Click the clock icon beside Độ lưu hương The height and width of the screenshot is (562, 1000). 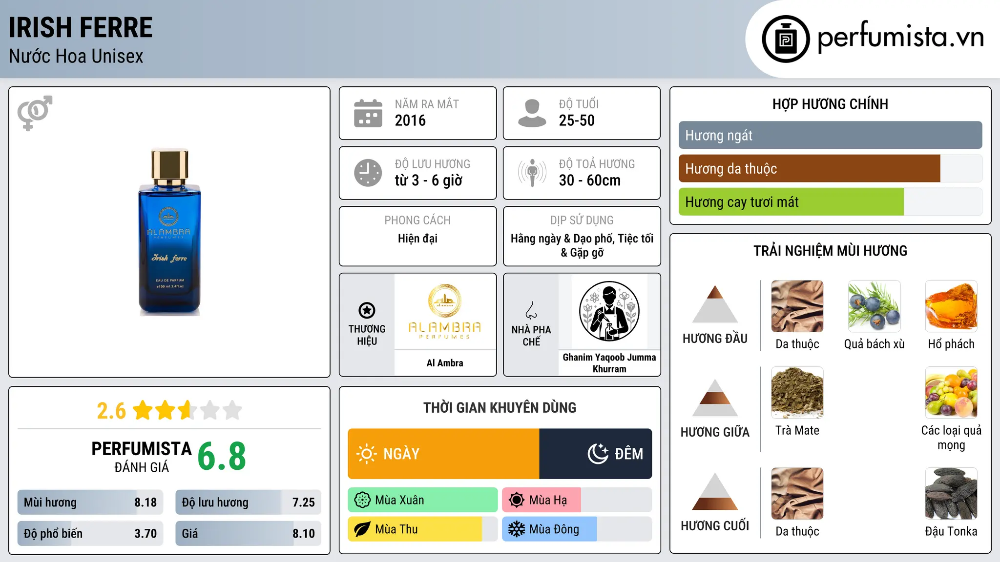click(368, 173)
